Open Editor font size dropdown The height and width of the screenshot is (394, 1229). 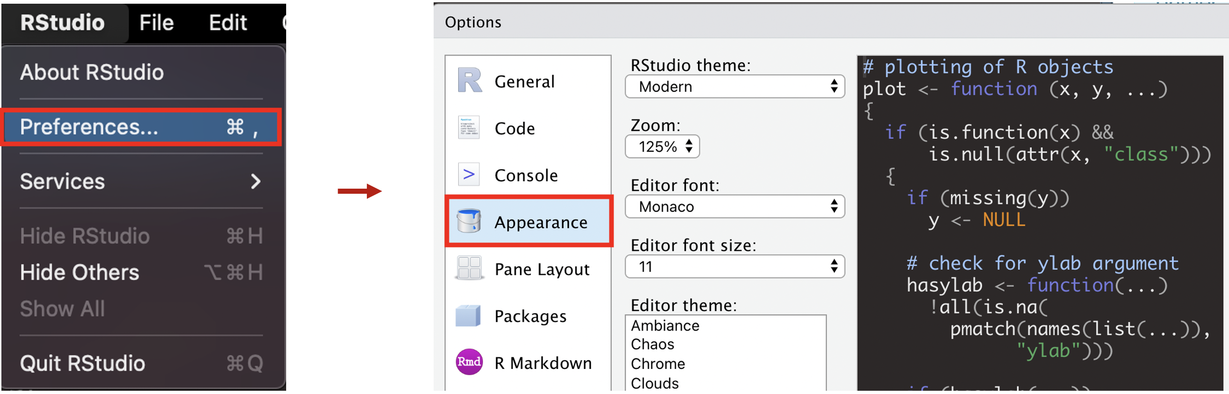[x=734, y=267]
